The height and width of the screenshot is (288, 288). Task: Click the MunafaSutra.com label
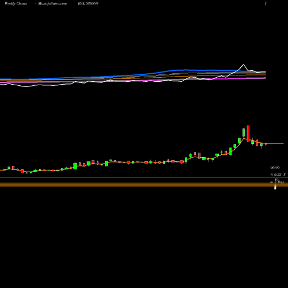52,3
